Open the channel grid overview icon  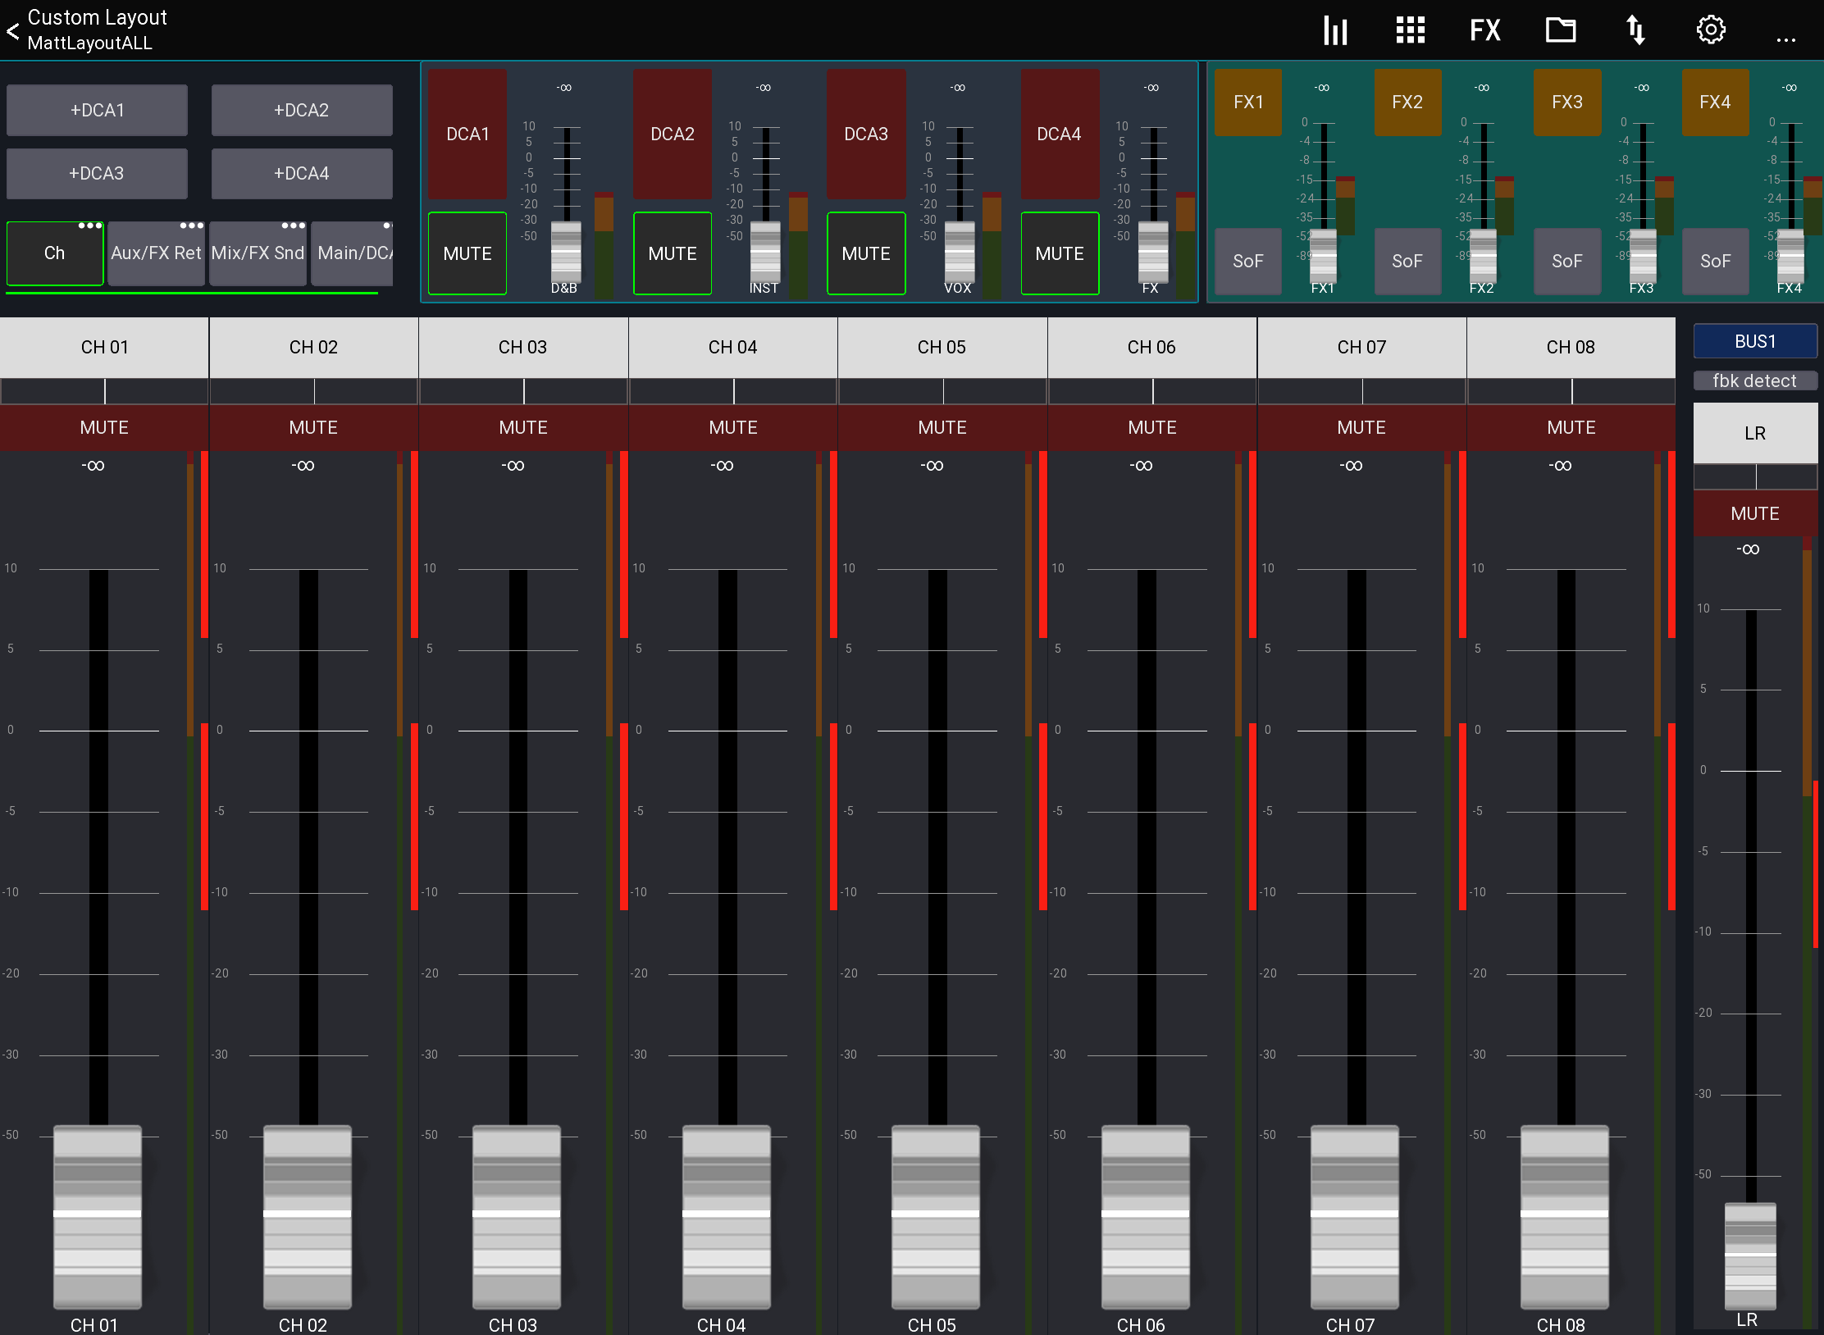(1410, 30)
